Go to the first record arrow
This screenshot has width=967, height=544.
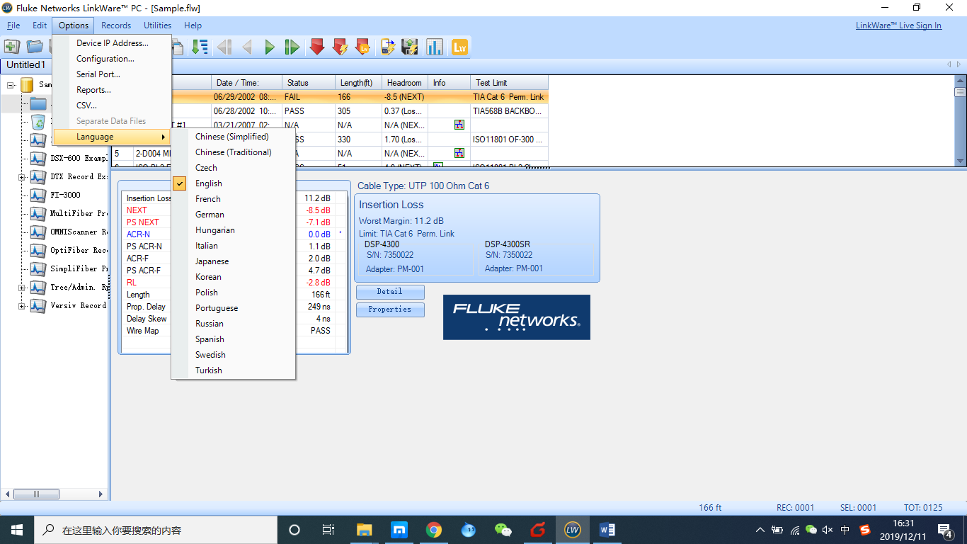coord(224,47)
